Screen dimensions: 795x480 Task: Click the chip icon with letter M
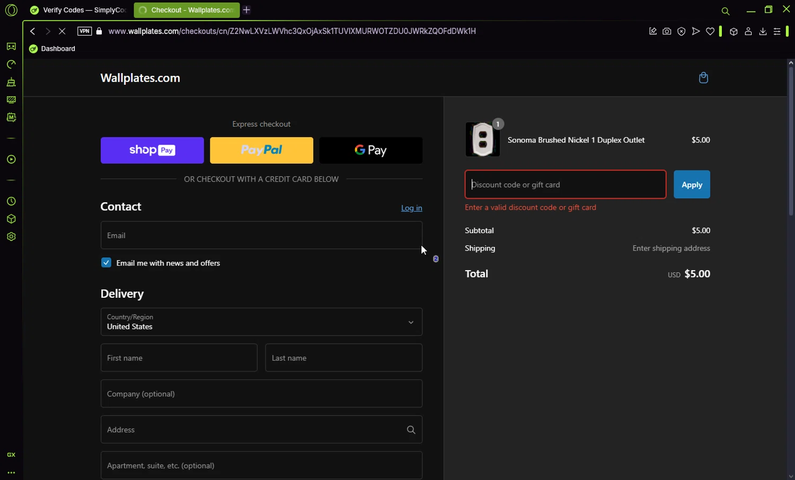(11, 117)
